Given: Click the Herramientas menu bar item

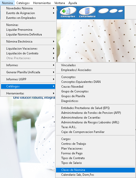Looking at the screenshot, I should coord(42,3).
